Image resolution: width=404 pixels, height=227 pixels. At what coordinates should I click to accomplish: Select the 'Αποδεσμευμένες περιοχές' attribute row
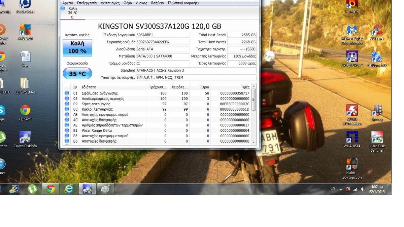[157, 99]
